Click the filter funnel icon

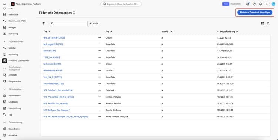coord(44,23)
